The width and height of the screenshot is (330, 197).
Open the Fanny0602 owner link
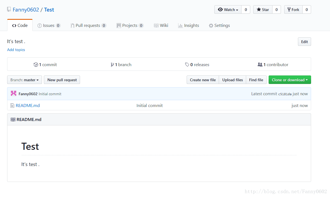[26, 10]
